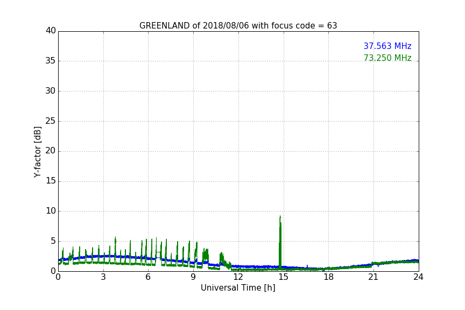Screen dimensions: 465x310
Task: Click the y-axis tick label '30'
Action: point(51,91)
